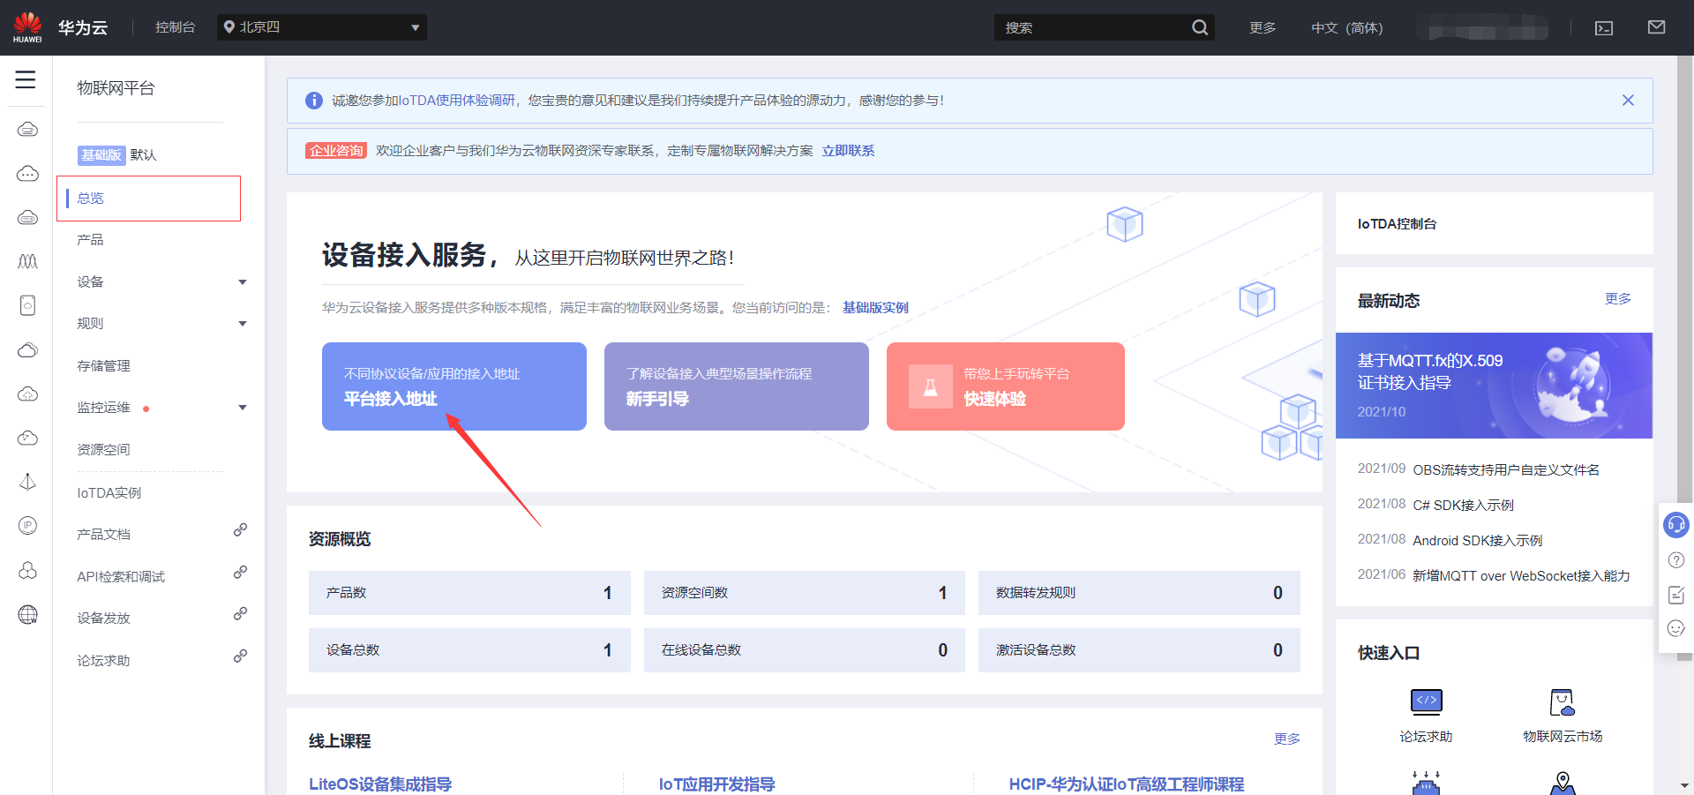1694x795 pixels.
Task: Click the IP icon in left rail
Action: click(28, 526)
